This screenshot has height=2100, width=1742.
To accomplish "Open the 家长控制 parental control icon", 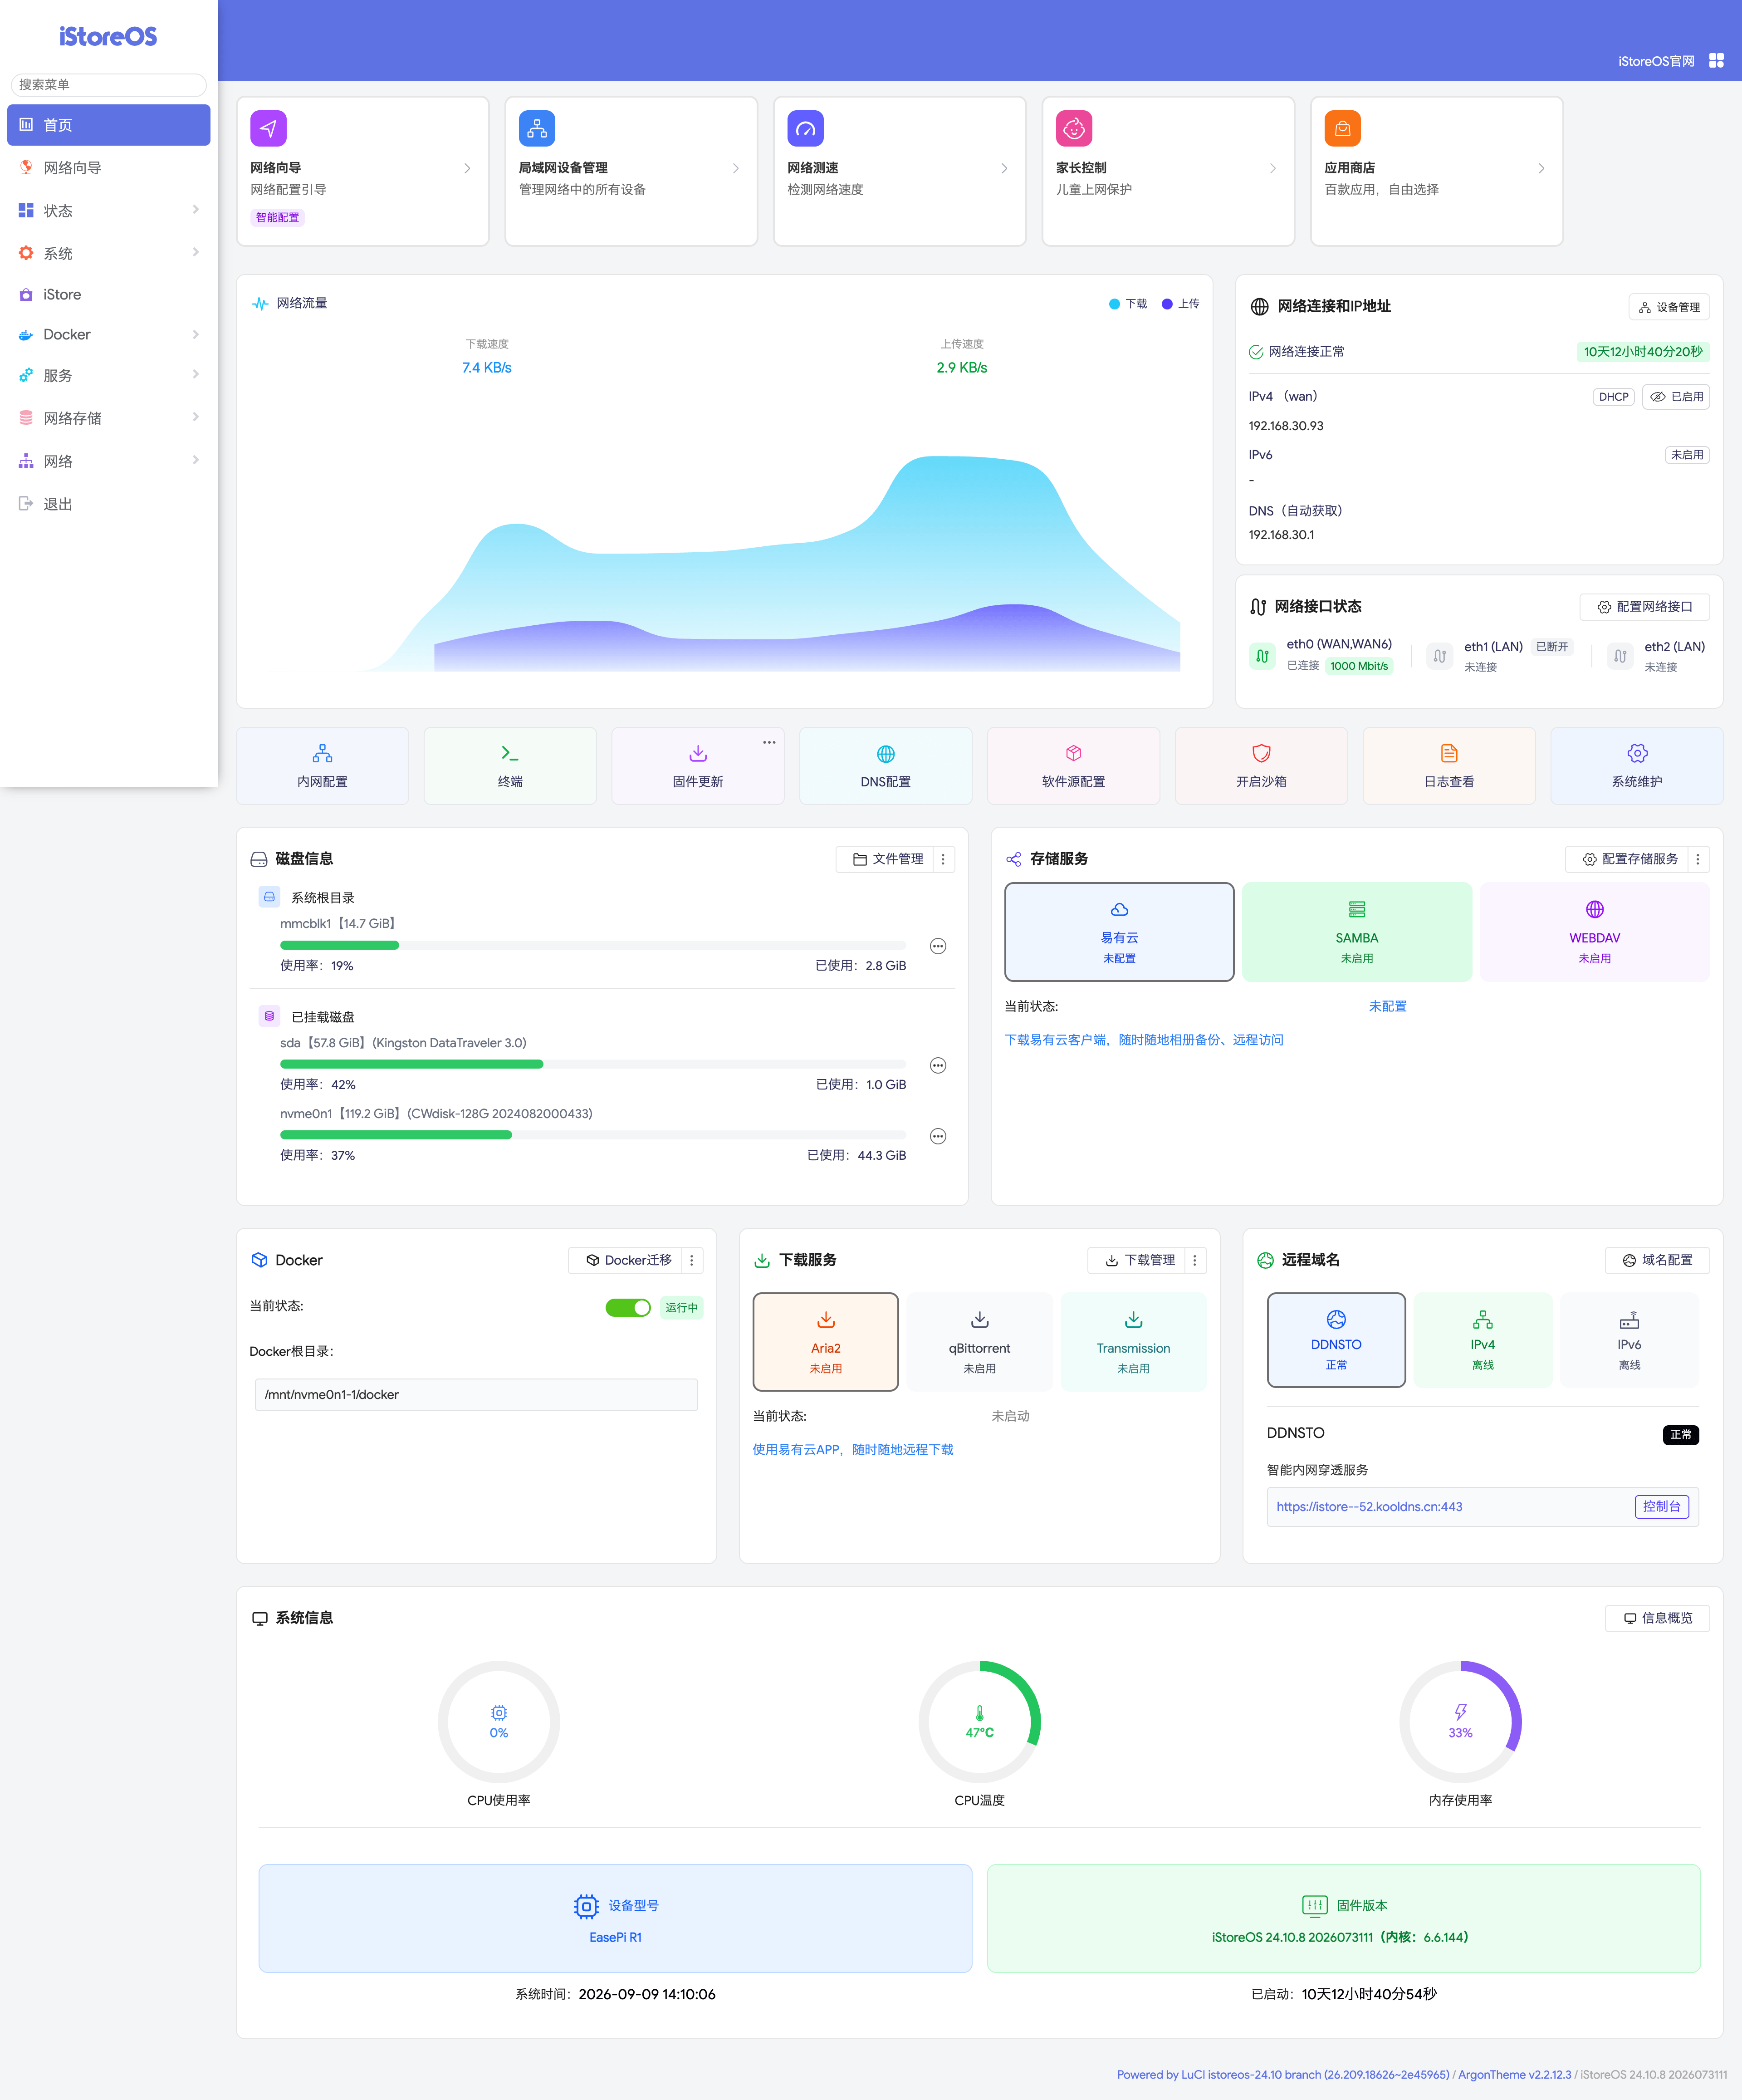I will point(1074,128).
